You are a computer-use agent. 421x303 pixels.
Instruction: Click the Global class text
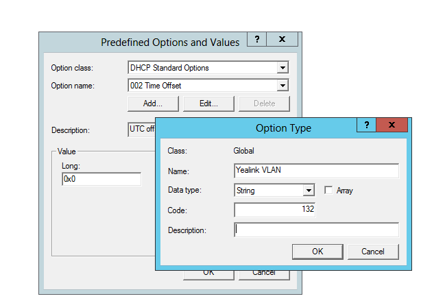[x=243, y=151]
